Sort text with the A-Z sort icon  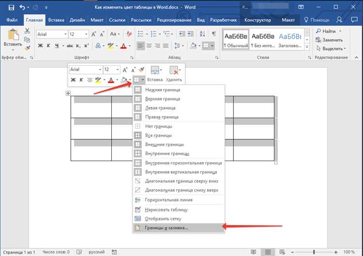click(202, 34)
